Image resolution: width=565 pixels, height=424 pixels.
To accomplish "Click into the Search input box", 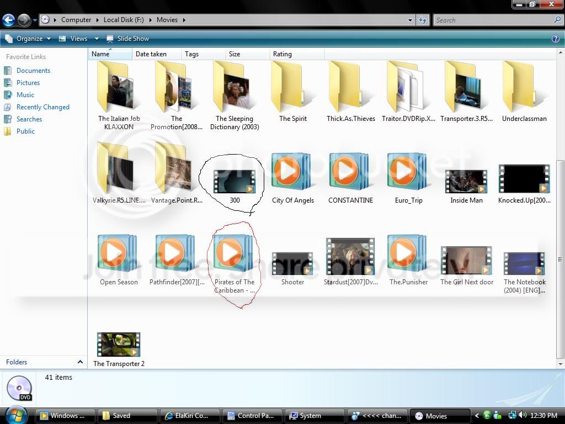I will 494,20.
